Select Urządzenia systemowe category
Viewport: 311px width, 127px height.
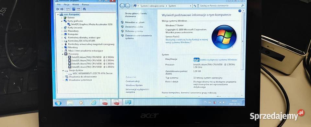tap(80, 80)
